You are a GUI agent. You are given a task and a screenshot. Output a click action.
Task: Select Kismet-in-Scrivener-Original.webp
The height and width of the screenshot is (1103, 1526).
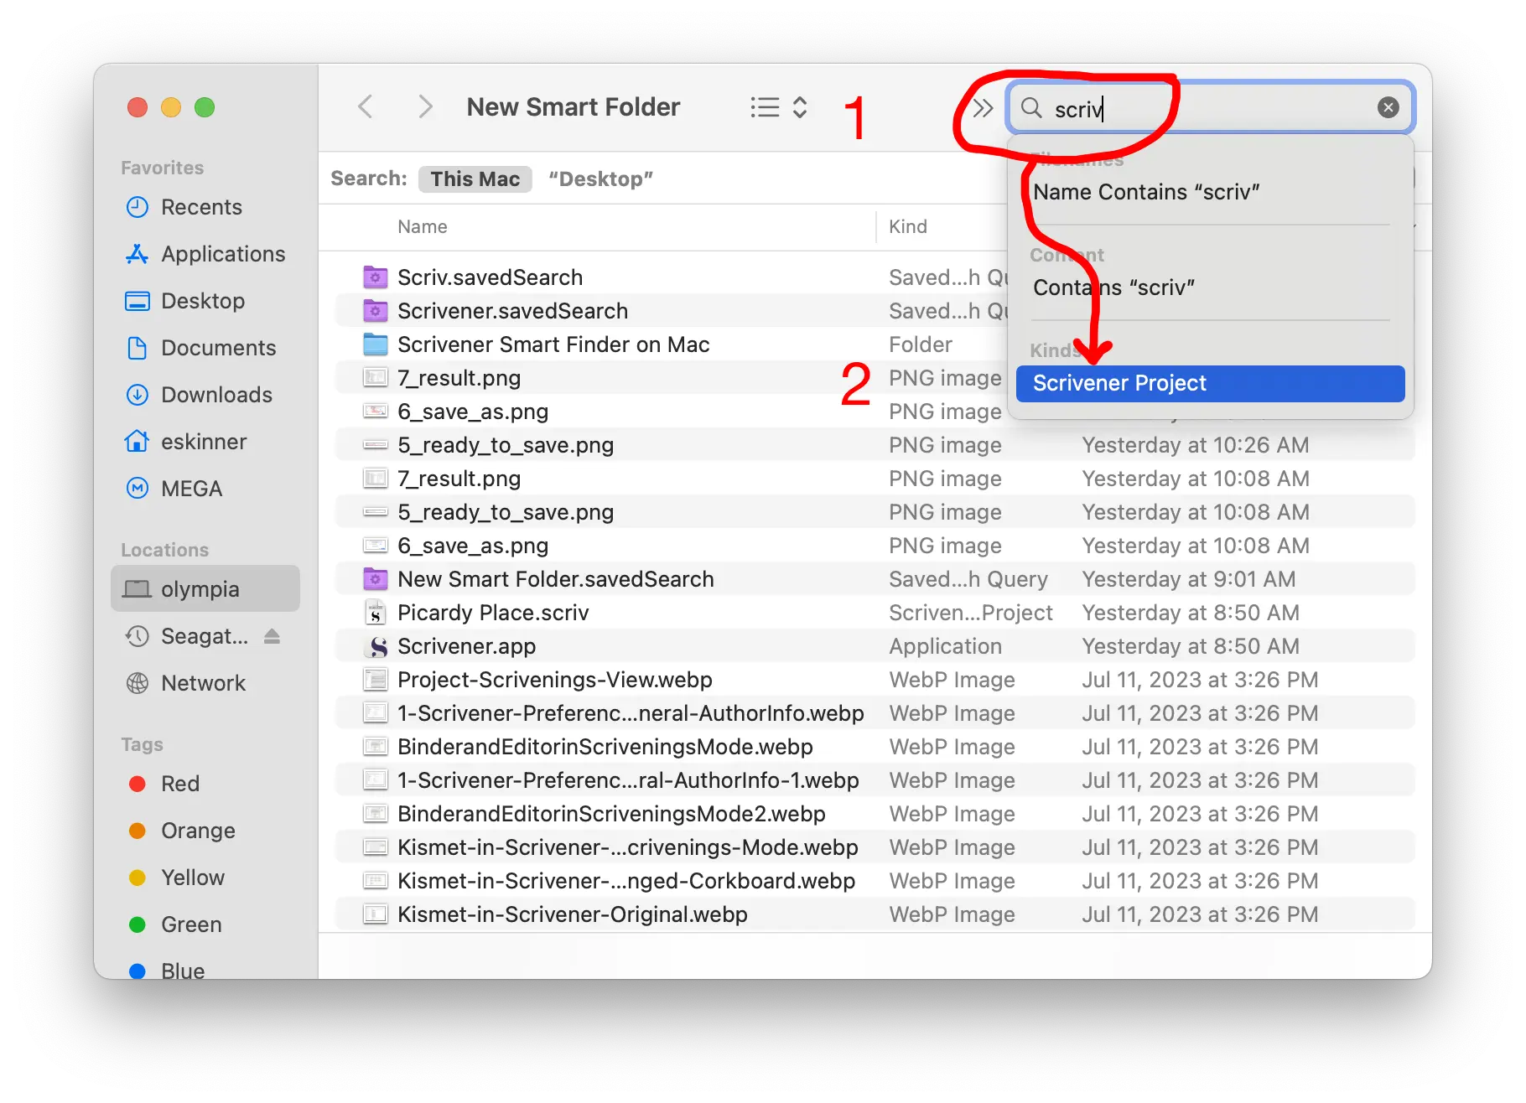(573, 914)
